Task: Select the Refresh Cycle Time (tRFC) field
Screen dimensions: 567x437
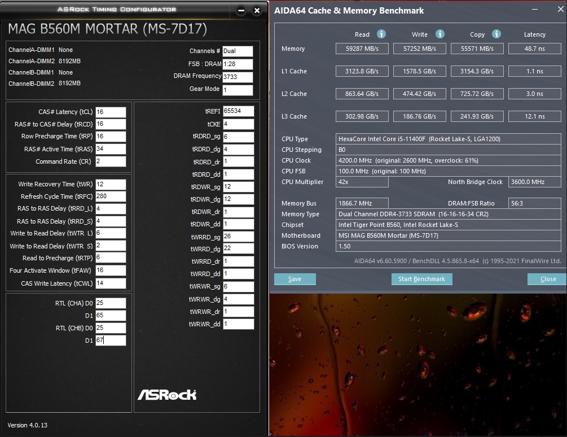Action: tap(111, 196)
